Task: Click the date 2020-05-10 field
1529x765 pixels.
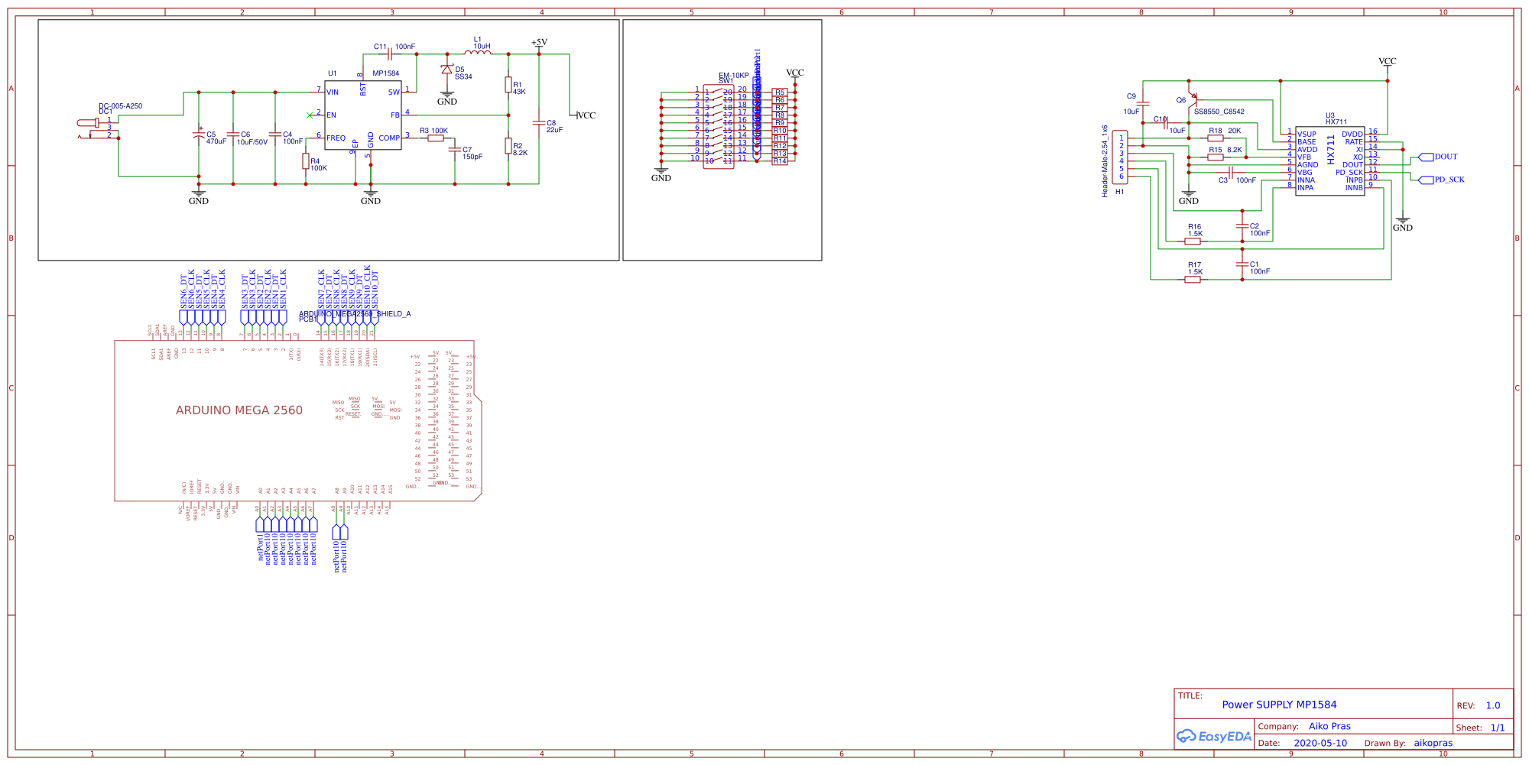Action: (1320, 743)
